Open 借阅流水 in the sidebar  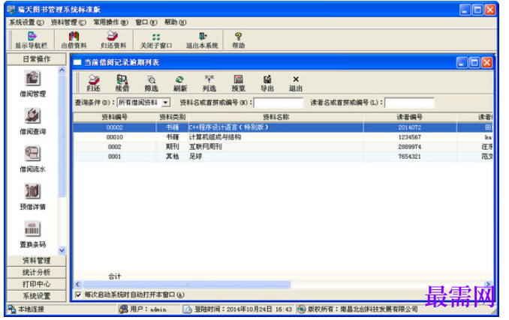pos(32,153)
